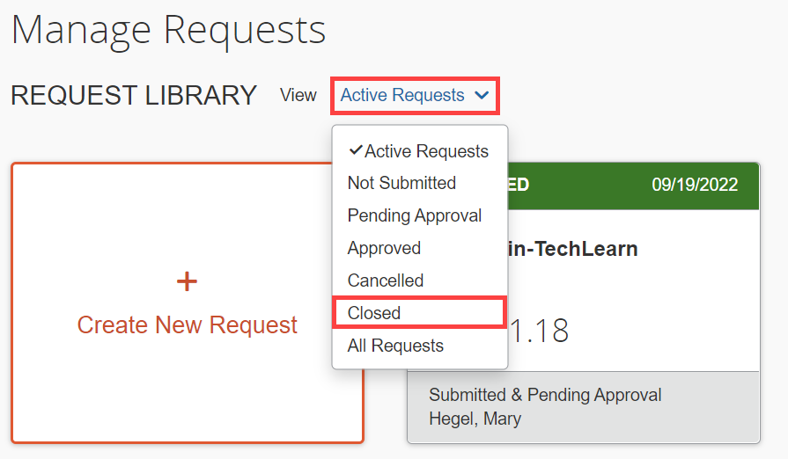Click the REQUEST LIBRARY section heading

(x=134, y=95)
